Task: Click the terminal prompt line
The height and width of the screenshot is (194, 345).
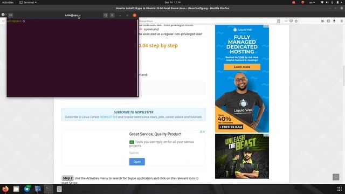Action: pos(16,21)
